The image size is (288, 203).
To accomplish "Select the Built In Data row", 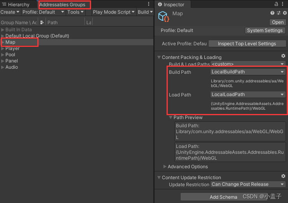I will (77, 30).
